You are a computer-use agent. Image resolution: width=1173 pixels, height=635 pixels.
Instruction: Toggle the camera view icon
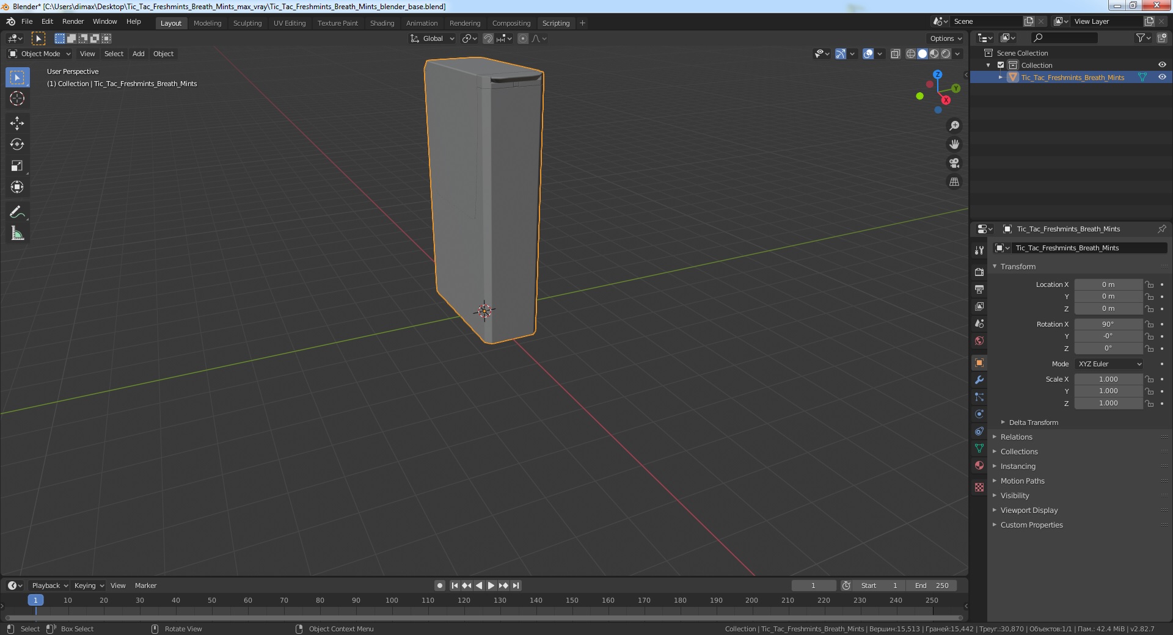point(954,163)
